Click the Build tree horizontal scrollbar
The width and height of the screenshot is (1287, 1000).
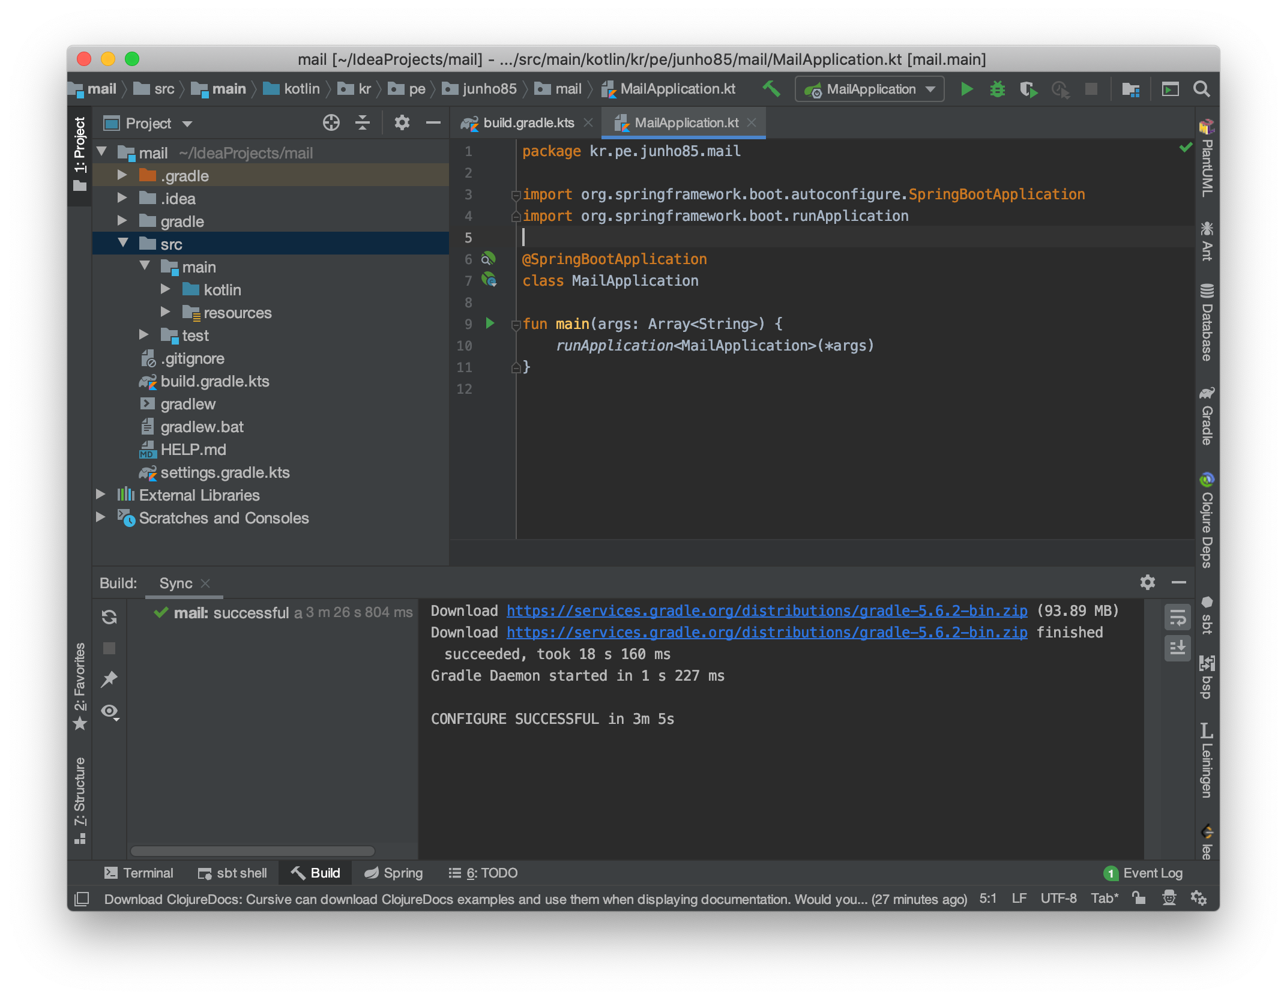click(x=252, y=851)
